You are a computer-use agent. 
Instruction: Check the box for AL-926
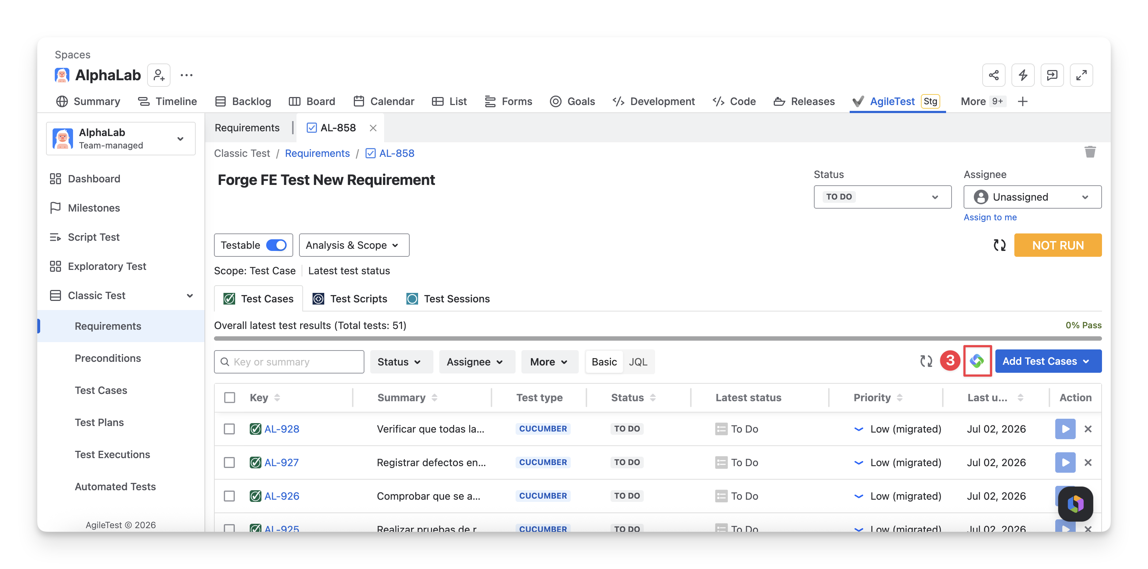(230, 496)
